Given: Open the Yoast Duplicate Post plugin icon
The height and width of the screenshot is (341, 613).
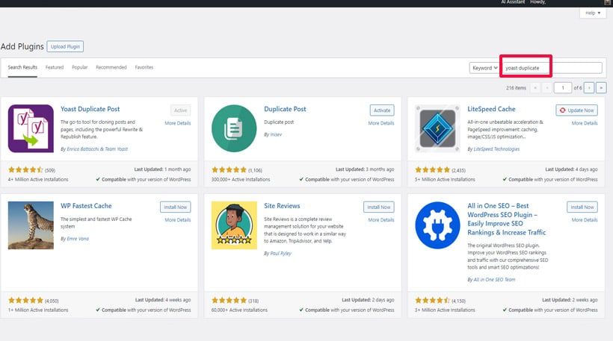Looking at the screenshot, I should (31, 128).
